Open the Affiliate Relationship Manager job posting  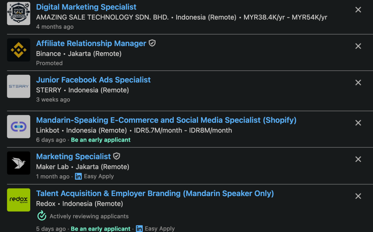click(x=91, y=44)
